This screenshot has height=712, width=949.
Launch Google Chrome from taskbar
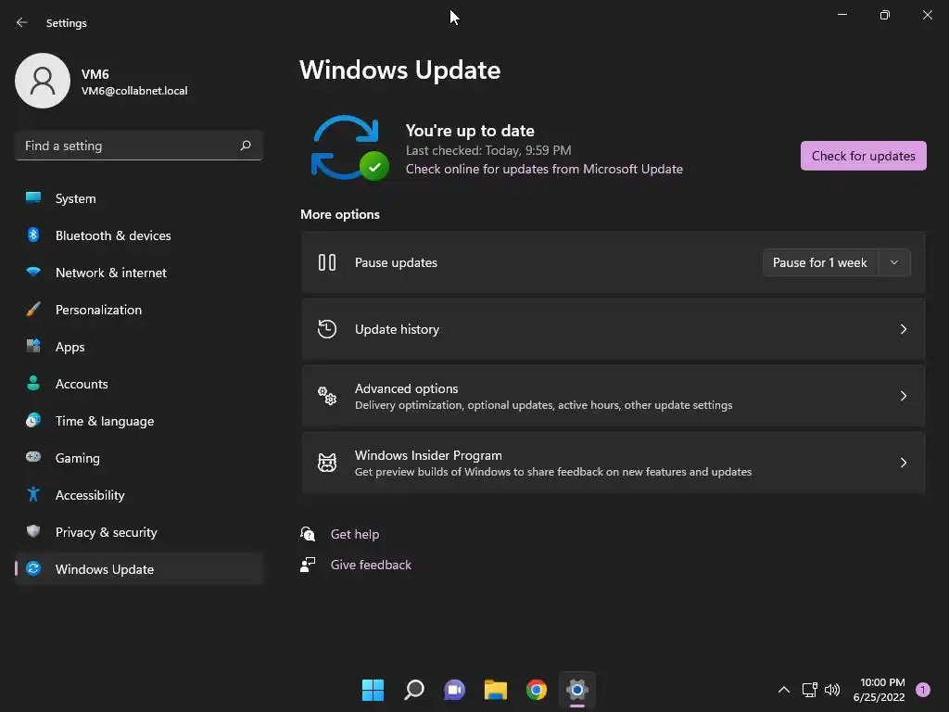[537, 690]
